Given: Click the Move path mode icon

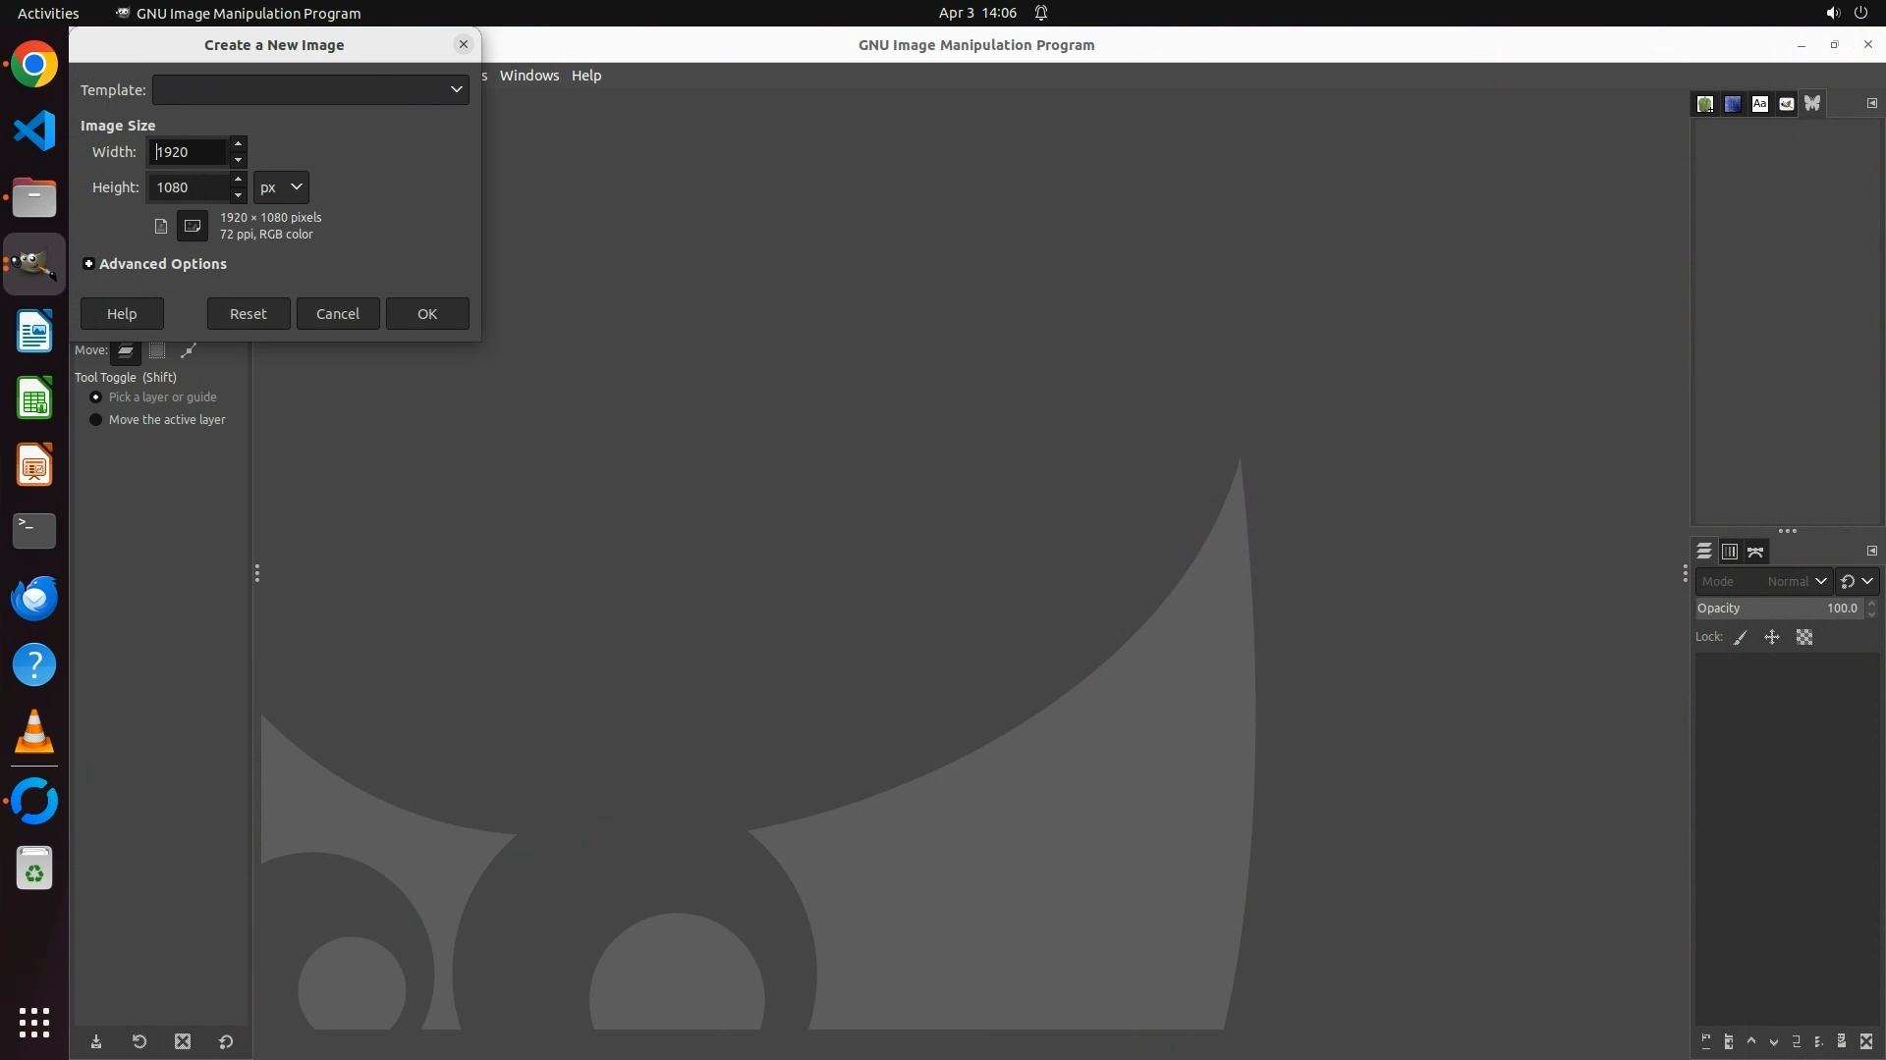Looking at the screenshot, I should pos(189,350).
